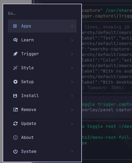Screen dimensions: 132x163
Task: Click "verlay/panel captur" text in terminal
Action: (107, 110)
